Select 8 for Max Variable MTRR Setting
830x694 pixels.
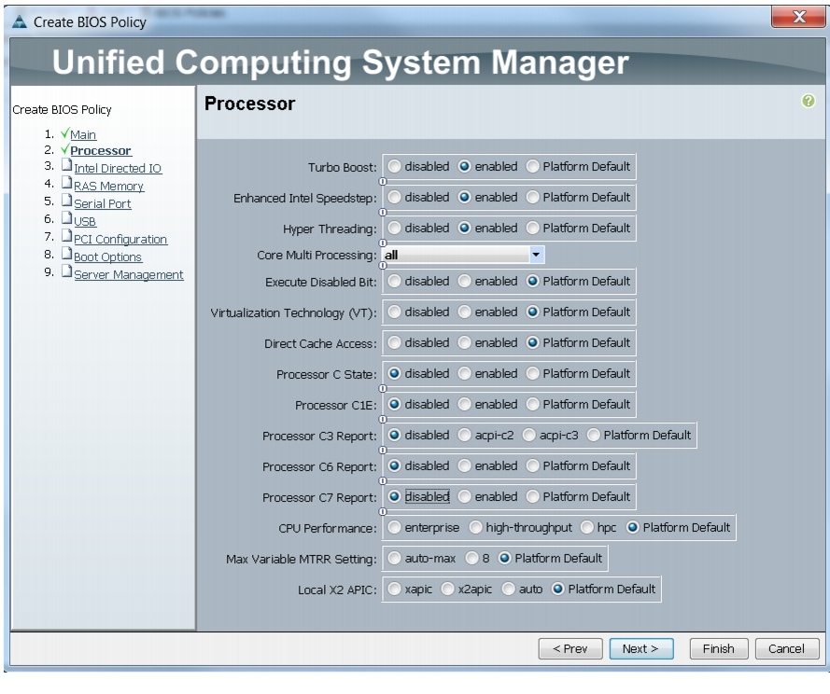point(471,558)
